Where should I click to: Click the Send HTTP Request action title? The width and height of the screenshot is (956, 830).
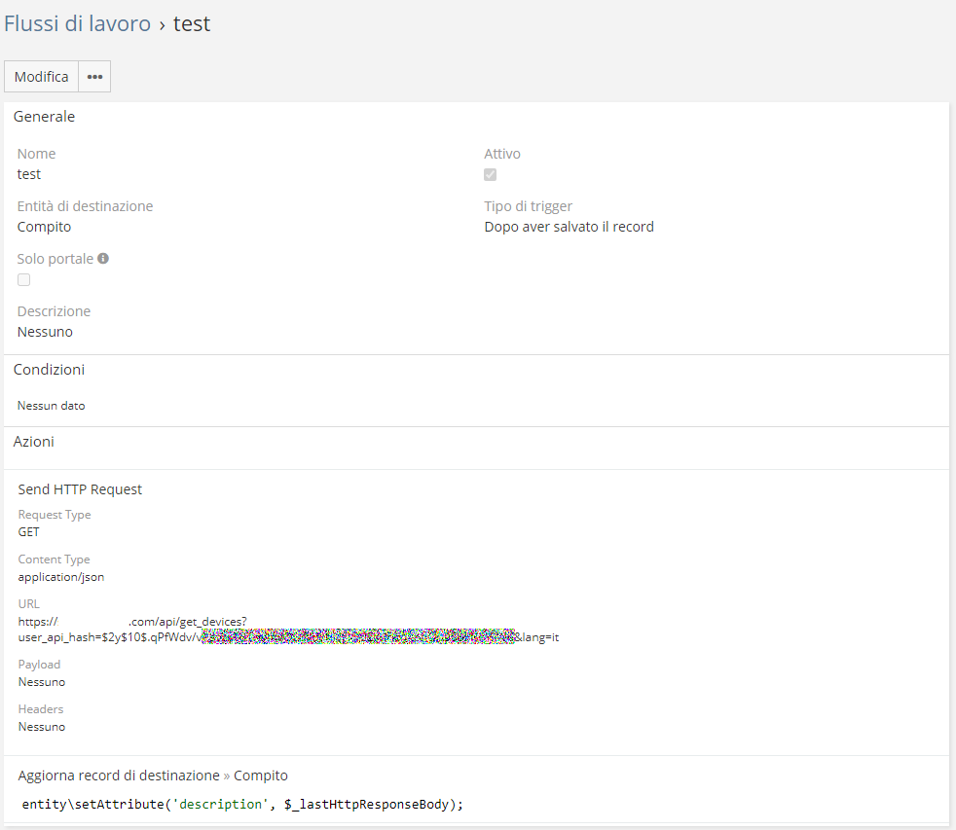click(x=80, y=489)
